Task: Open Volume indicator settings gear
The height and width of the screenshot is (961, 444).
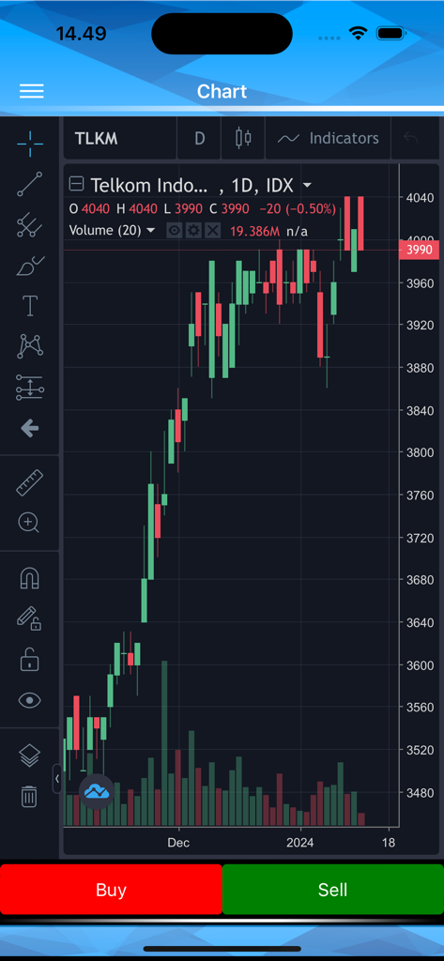Action: pyautogui.click(x=193, y=231)
